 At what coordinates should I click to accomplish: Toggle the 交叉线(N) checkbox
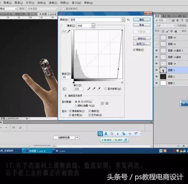click(89, 115)
